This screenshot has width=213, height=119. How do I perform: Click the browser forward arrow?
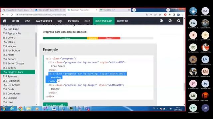(7, 15)
